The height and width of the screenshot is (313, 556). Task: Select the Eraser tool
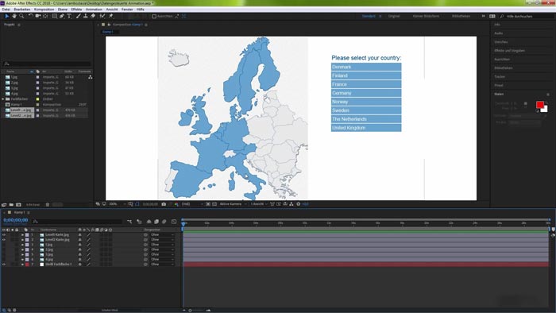93,16
